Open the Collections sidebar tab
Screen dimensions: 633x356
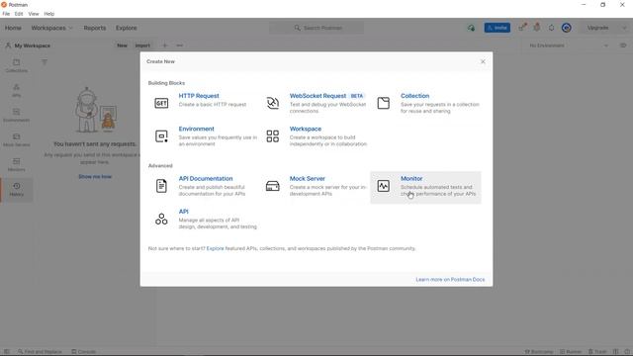coord(17,65)
